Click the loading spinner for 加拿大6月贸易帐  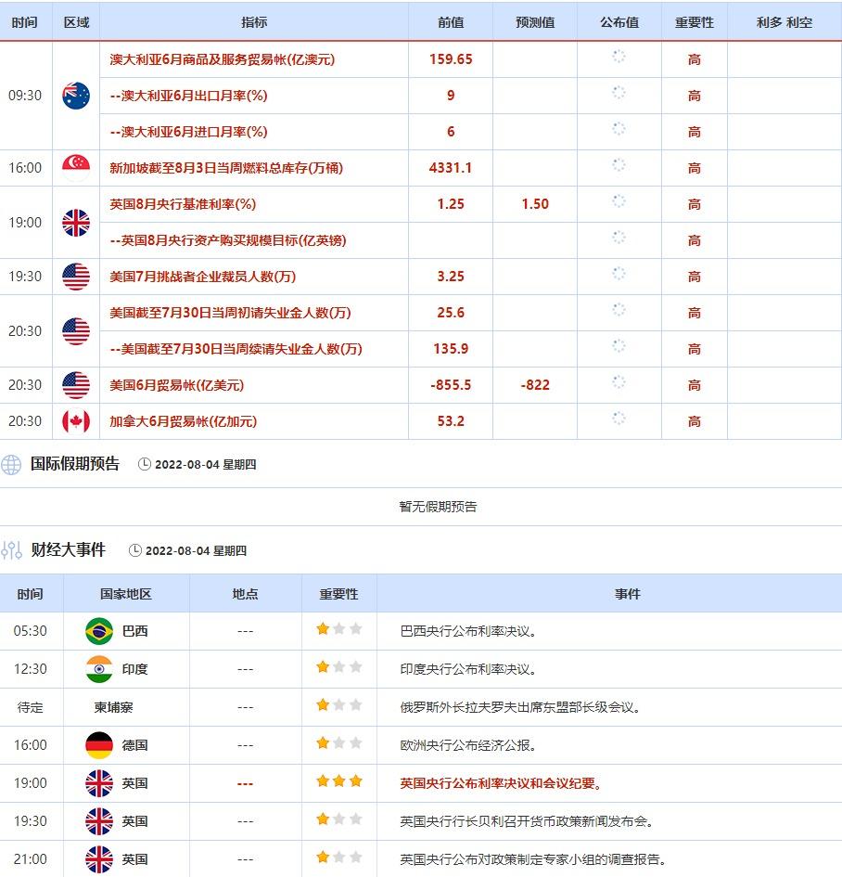click(x=619, y=421)
